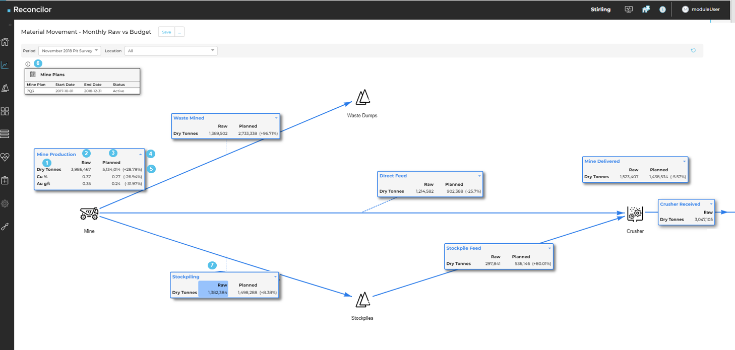
Task: Open the Home icon in the left sidebar
Action: 6,42
